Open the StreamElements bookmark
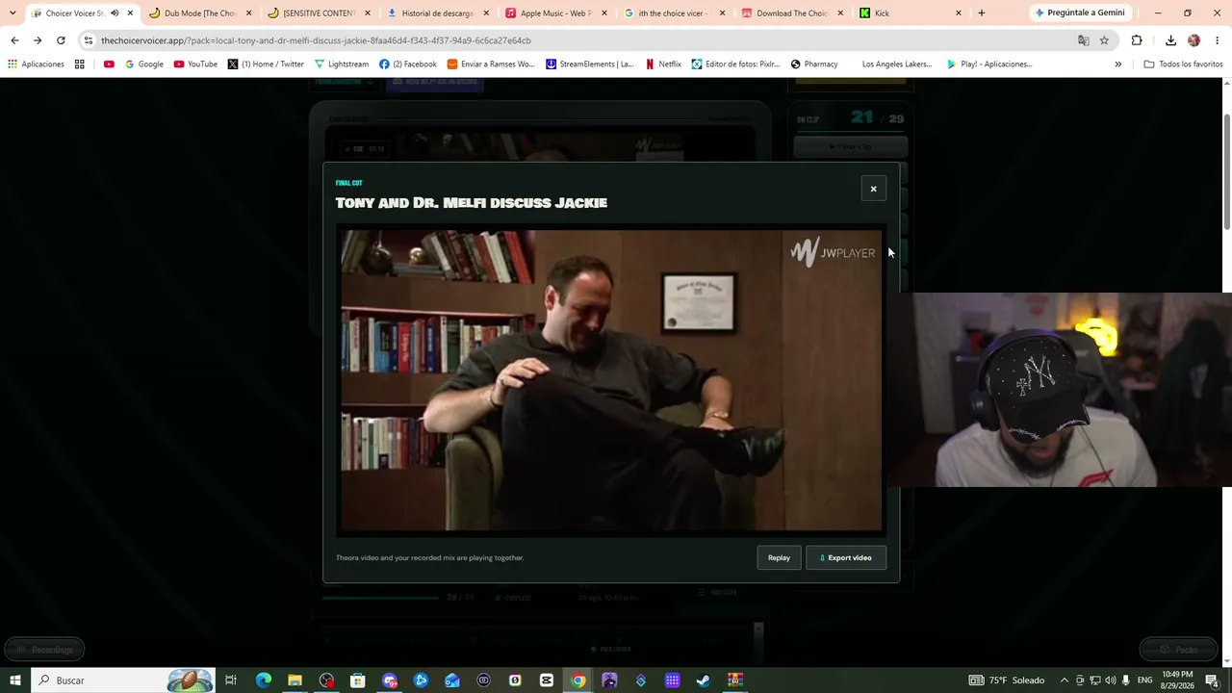Image resolution: width=1232 pixels, height=693 pixels. [x=590, y=64]
